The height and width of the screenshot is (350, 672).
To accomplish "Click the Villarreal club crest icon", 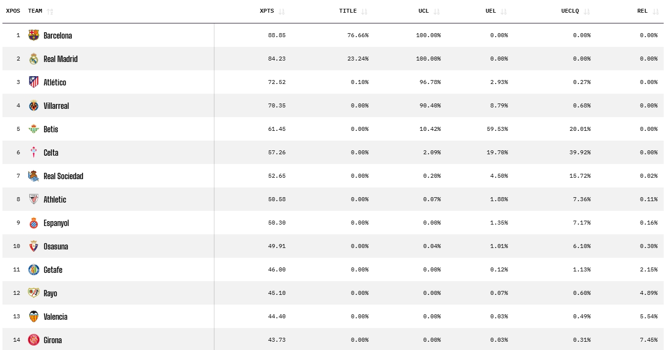I will pyautogui.click(x=33, y=105).
